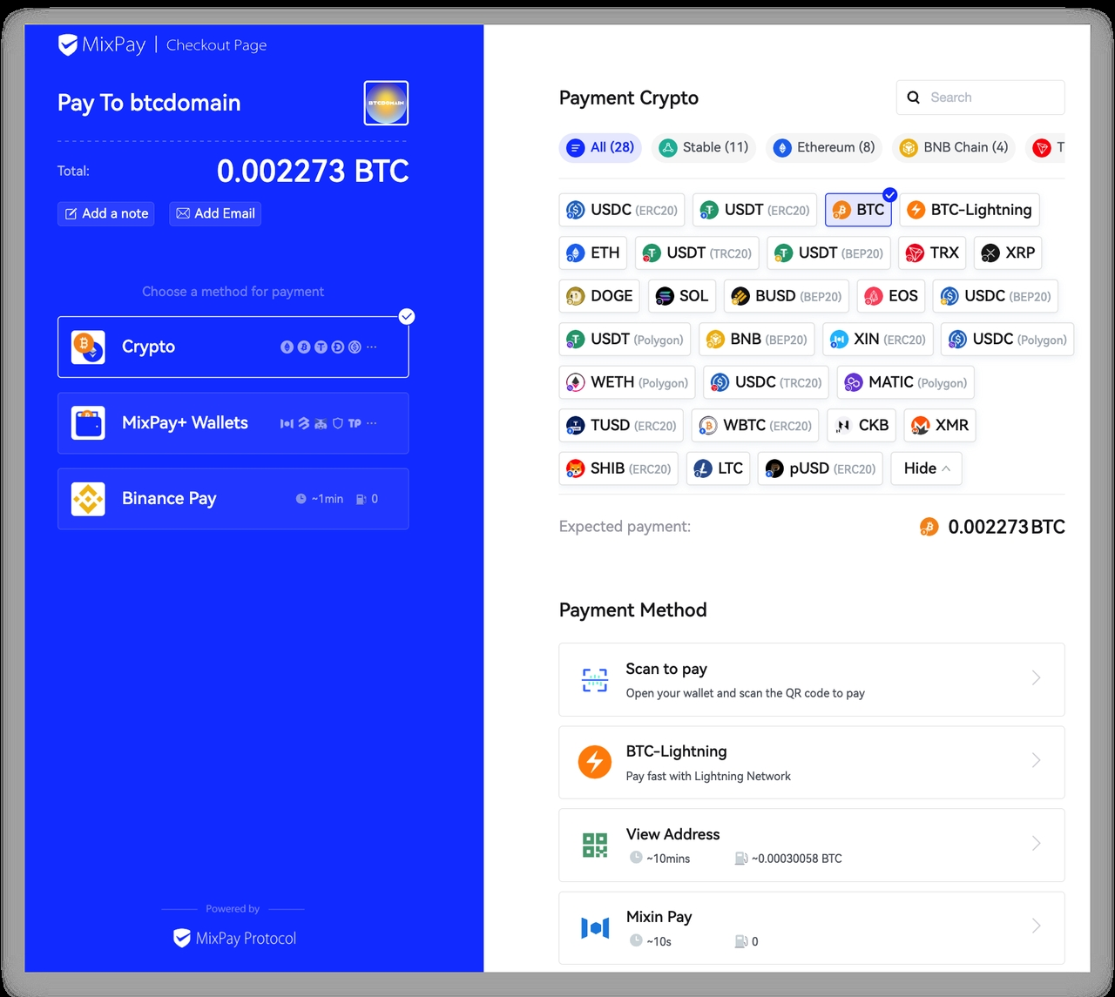Image resolution: width=1115 pixels, height=997 pixels.
Task: Click the USDC (TRC20) coin icon
Action: coord(720,383)
